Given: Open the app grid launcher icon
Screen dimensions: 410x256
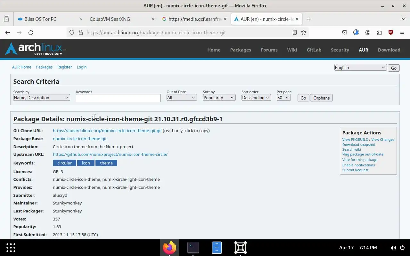Looking at the screenshot, I should coord(11,247).
